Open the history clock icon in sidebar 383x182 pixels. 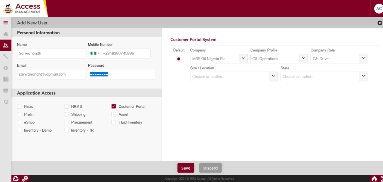point(6,102)
